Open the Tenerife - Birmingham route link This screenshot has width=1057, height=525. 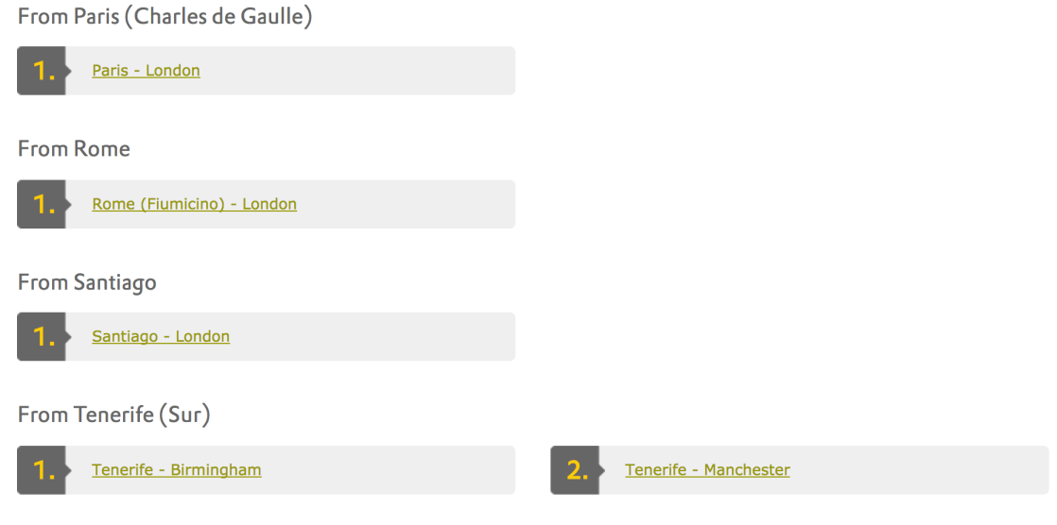(x=176, y=470)
